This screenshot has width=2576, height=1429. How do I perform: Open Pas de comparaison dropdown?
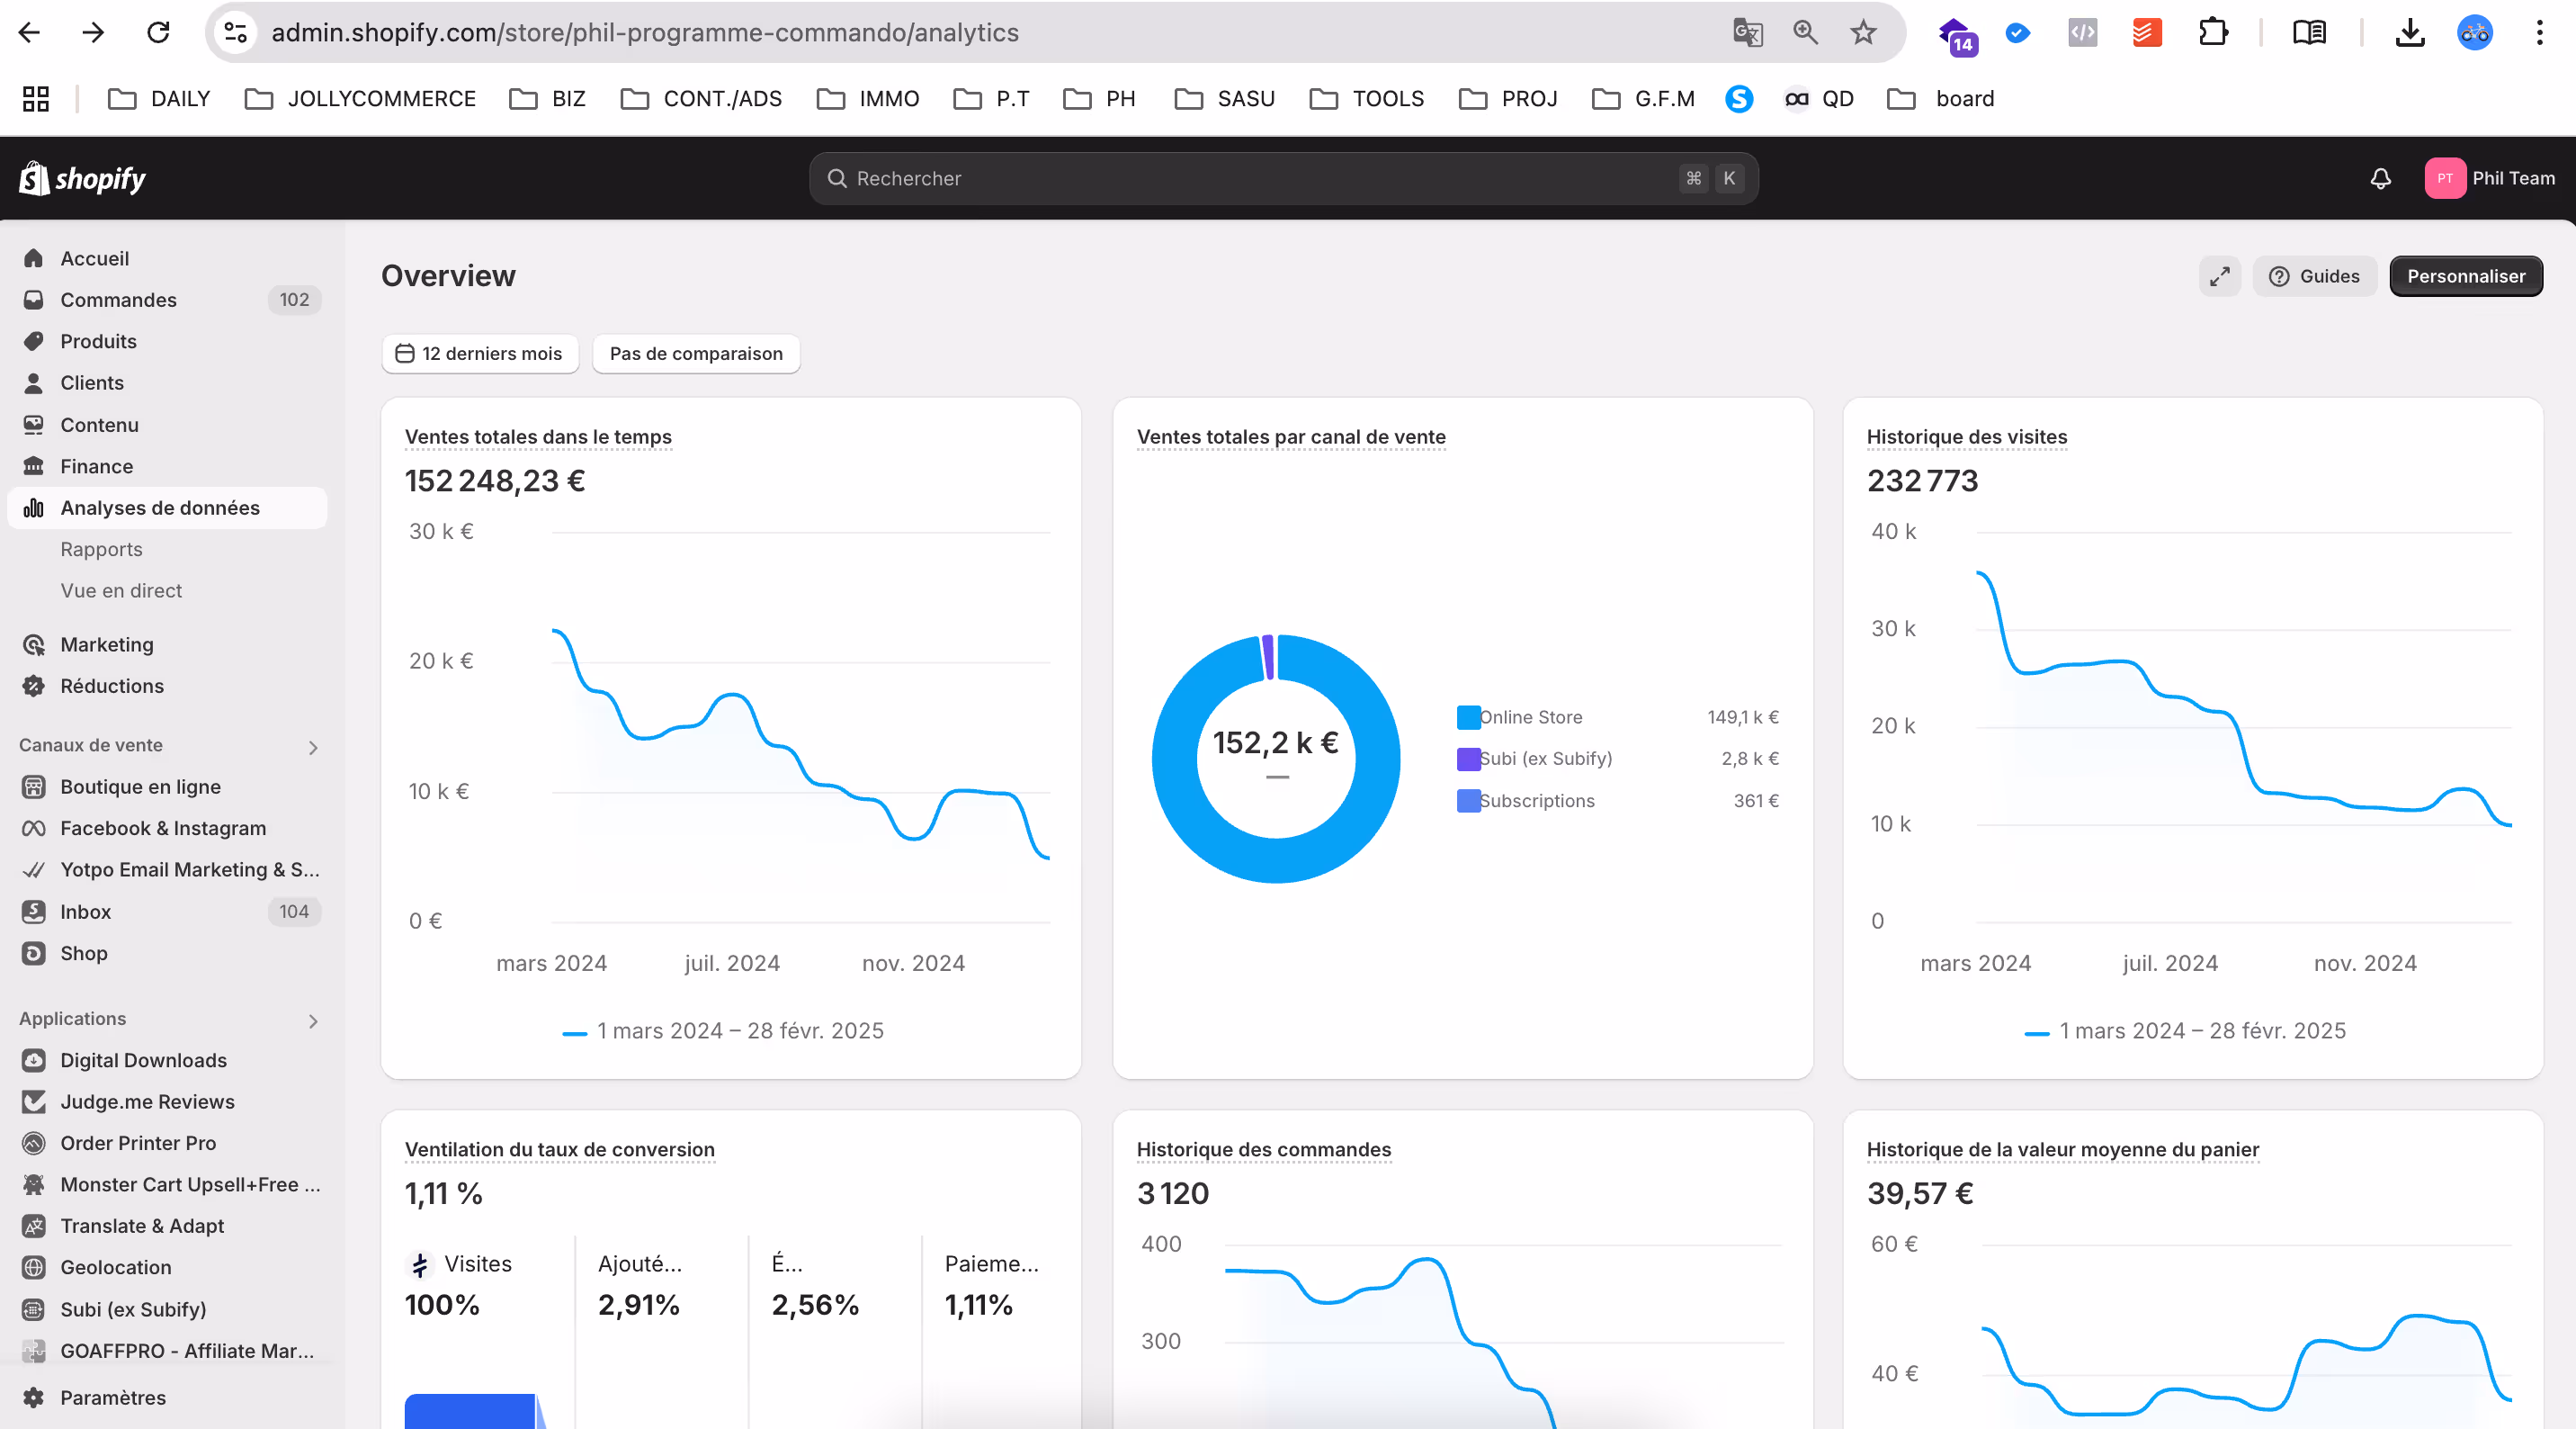[x=696, y=354]
